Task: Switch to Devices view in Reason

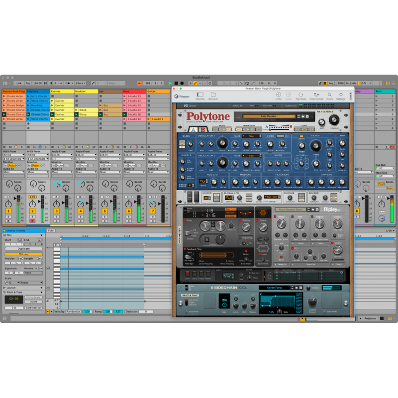Action: click(200, 94)
